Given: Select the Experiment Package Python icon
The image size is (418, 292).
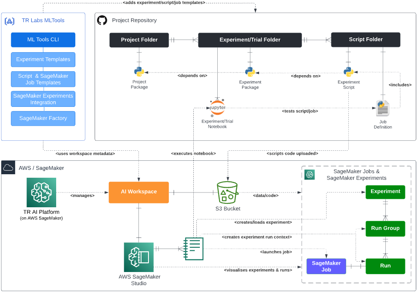Looking at the screenshot, I should [250, 72].
